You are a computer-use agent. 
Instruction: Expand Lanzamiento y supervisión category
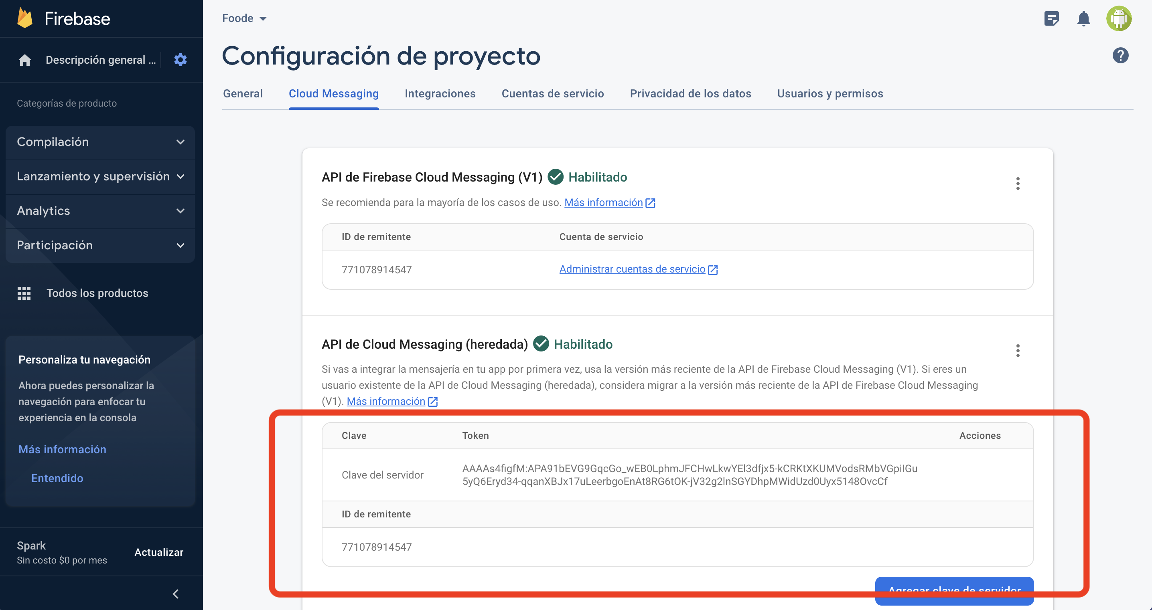(100, 176)
